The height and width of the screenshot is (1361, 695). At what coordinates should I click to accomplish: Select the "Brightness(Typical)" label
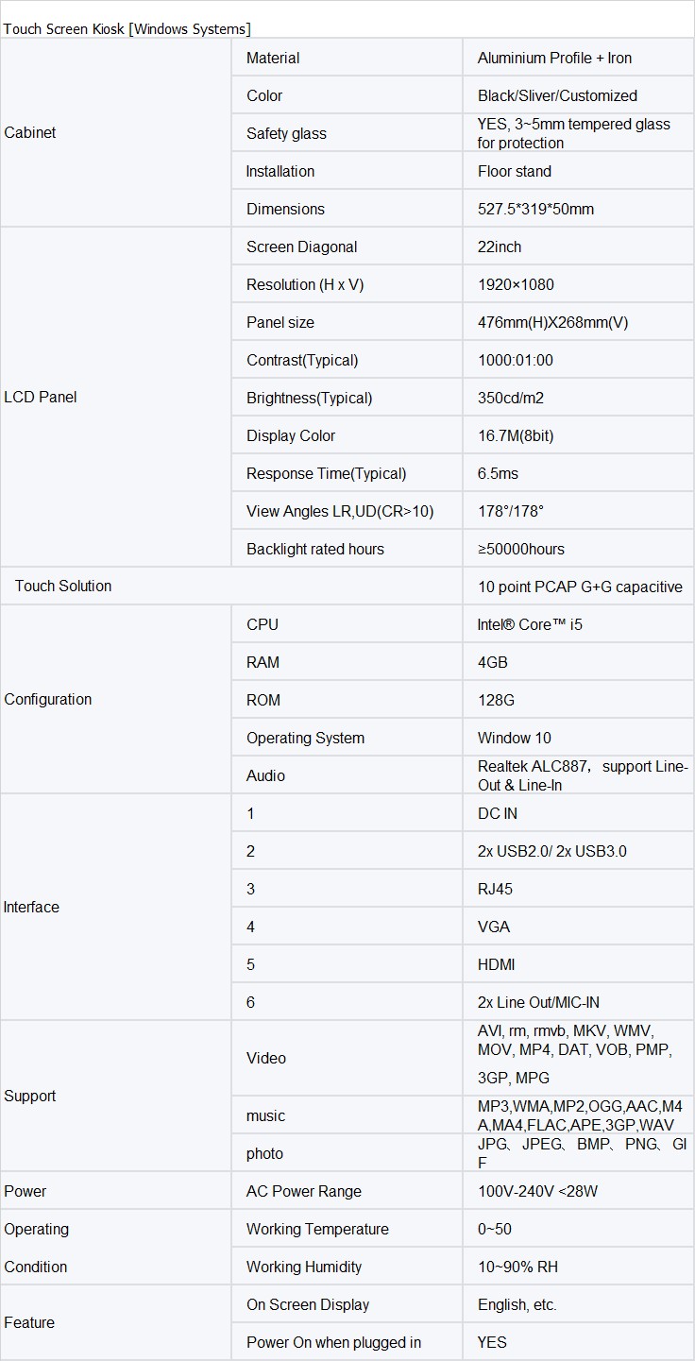click(x=309, y=398)
